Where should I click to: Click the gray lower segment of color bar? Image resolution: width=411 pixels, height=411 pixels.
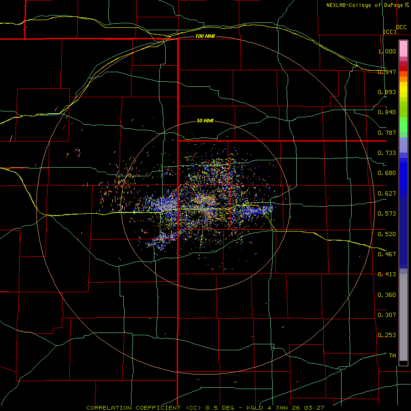(x=403, y=317)
